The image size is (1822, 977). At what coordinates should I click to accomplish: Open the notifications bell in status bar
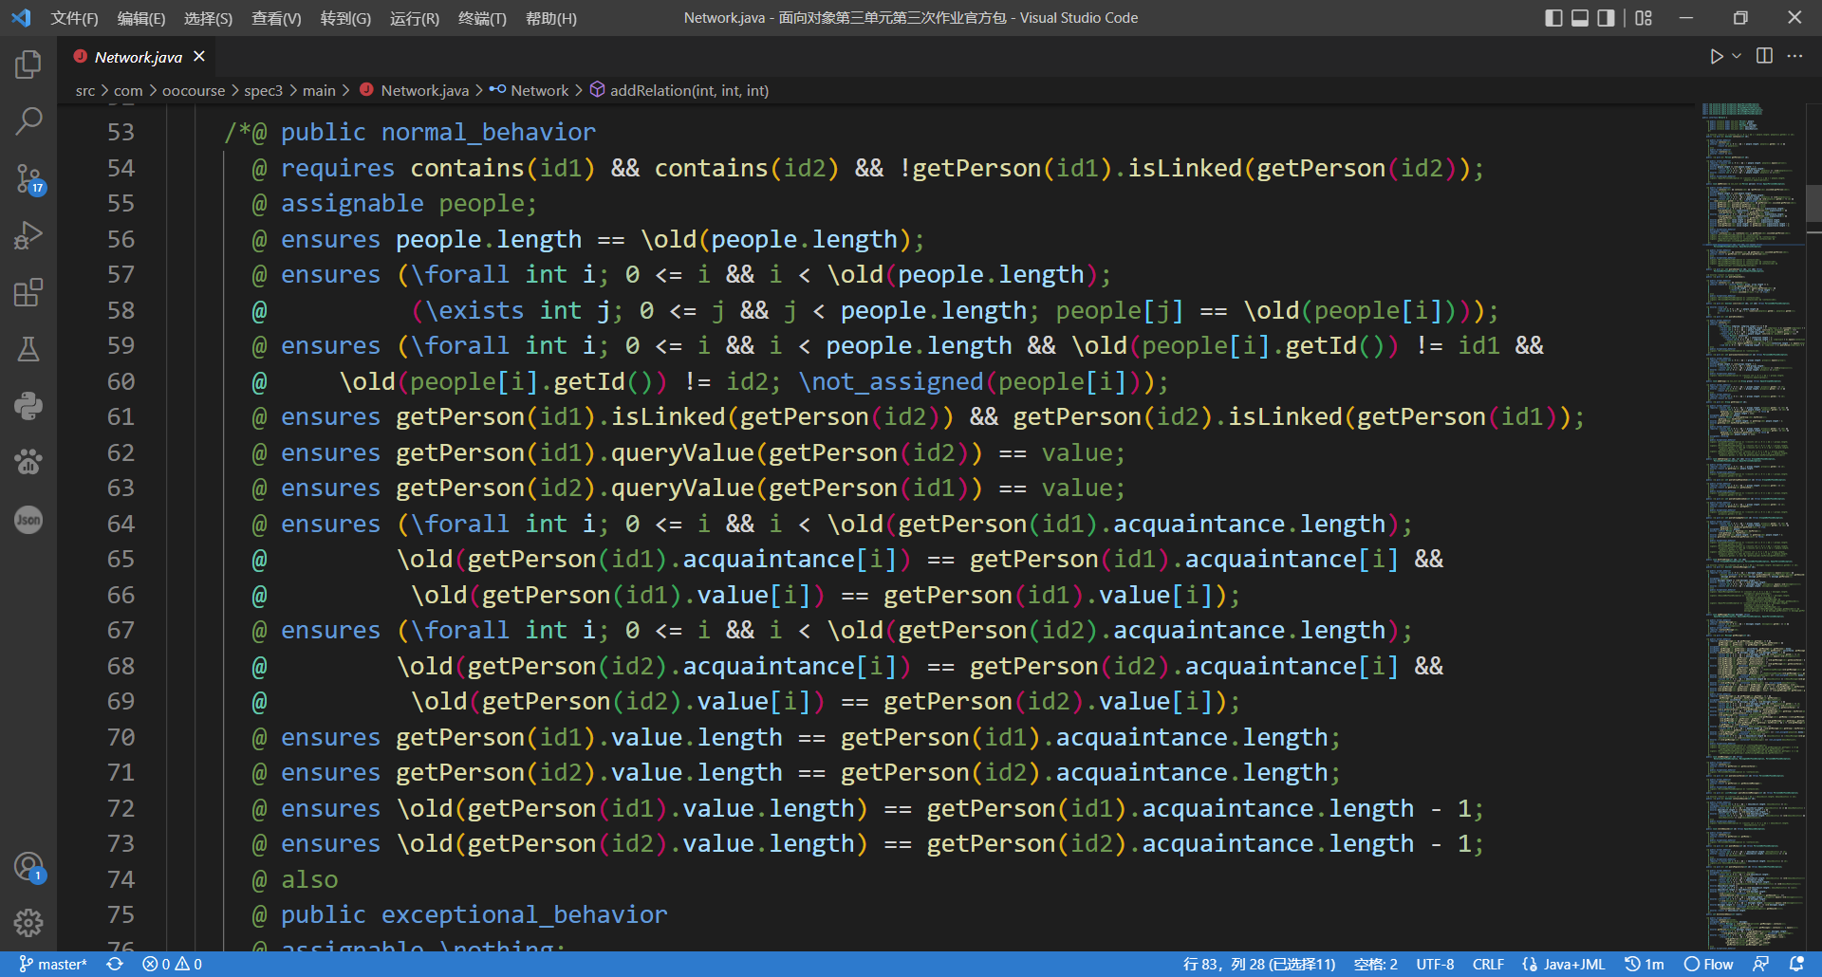1796,964
